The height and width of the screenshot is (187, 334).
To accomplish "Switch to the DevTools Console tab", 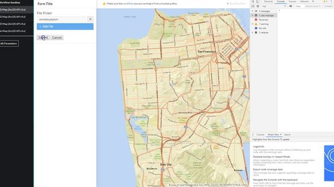I will pos(281,2).
